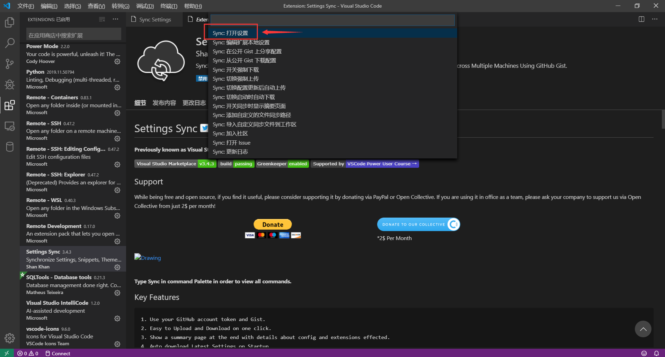The image size is (665, 357).
Task: Open the Source Control view
Action: click(x=10, y=64)
